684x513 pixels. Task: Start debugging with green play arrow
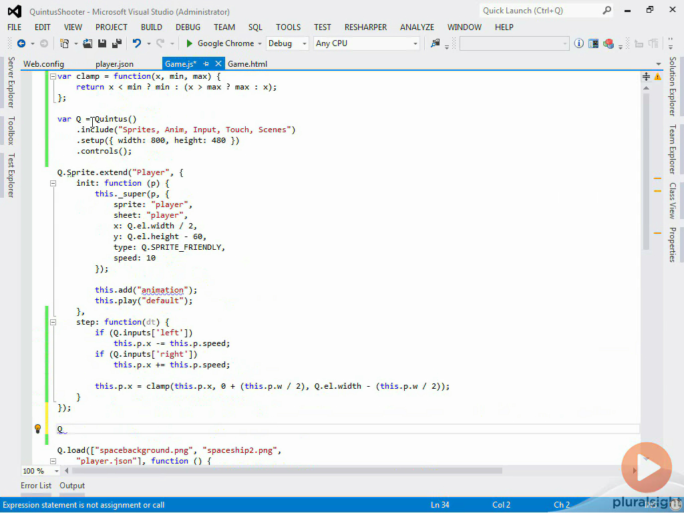click(190, 43)
